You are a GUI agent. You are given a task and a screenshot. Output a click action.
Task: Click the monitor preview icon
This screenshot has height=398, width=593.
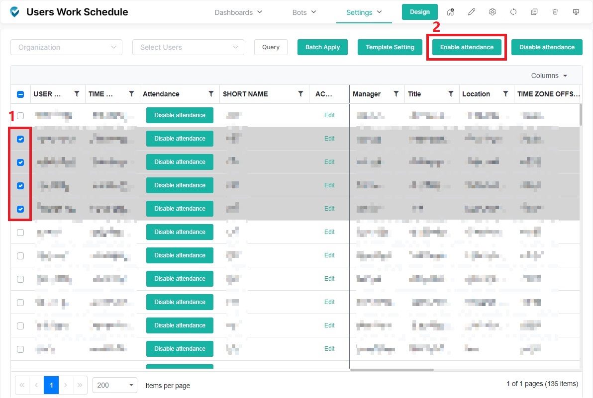576,12
